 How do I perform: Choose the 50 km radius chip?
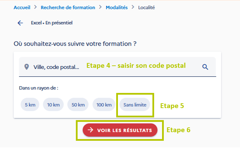(x=78, y=105)
